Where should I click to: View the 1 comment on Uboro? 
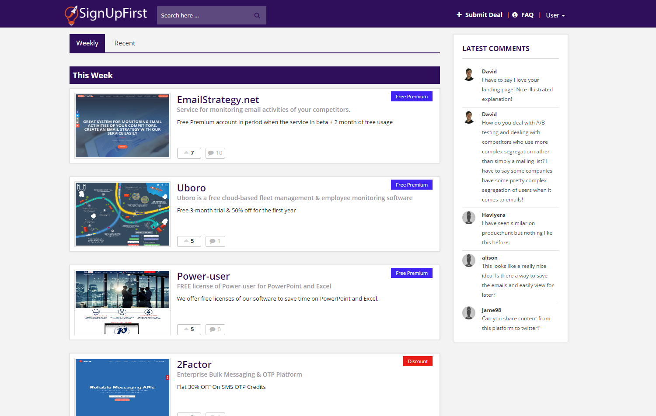coord(215,241)
